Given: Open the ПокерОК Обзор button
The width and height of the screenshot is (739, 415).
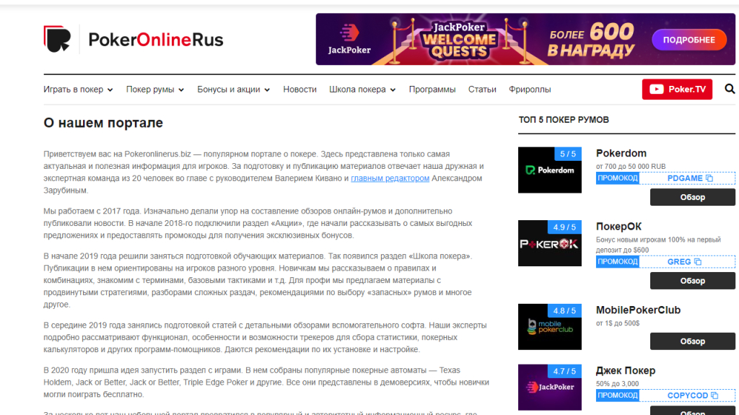Looking at the screenshot, I should click(x=692, y=281).
